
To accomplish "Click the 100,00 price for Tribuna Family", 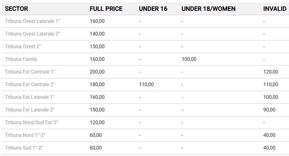I will coord(189,59).
